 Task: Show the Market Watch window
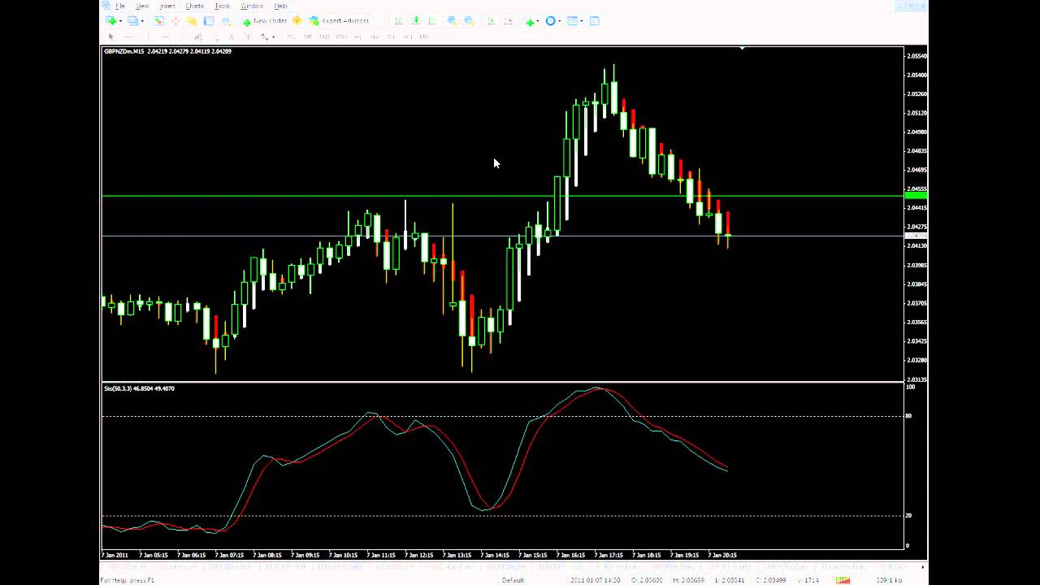tap(158, 20)
